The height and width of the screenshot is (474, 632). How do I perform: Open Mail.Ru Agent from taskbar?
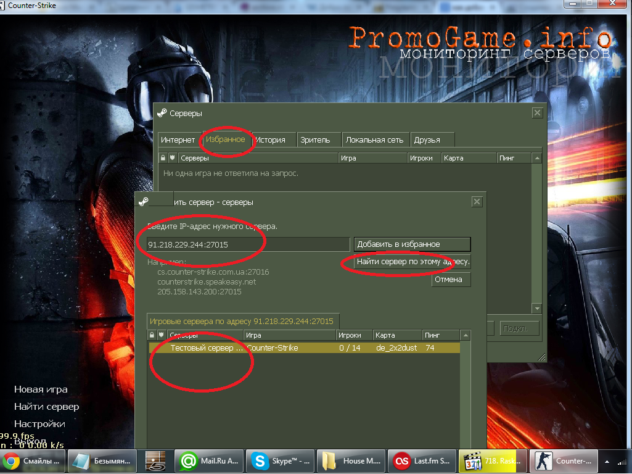tap(209, 460)
